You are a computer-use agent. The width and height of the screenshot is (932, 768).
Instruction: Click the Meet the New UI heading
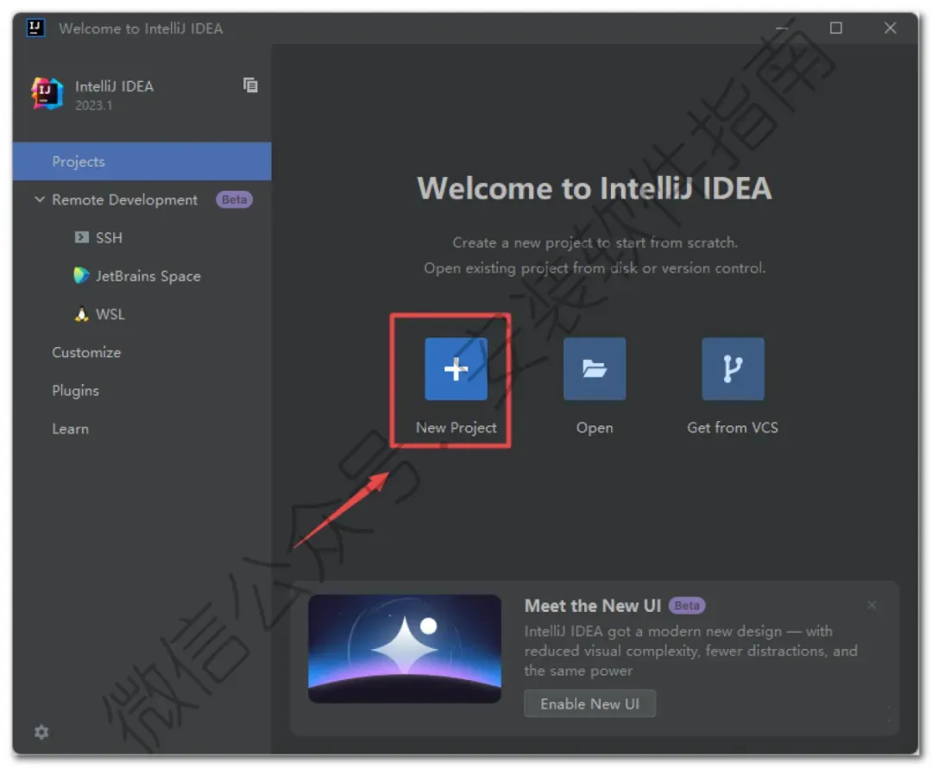593,605
